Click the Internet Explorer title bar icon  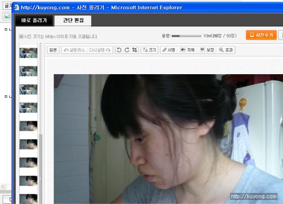[16, 8]
